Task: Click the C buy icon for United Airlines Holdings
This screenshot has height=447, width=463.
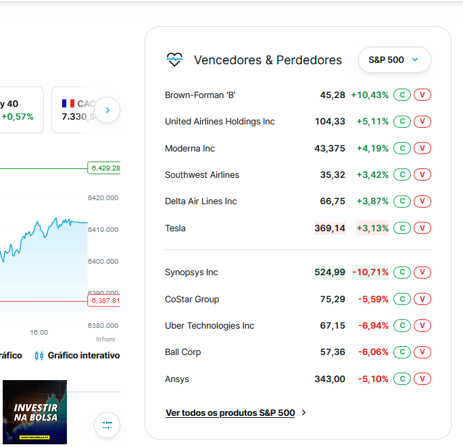Action: 402,122
